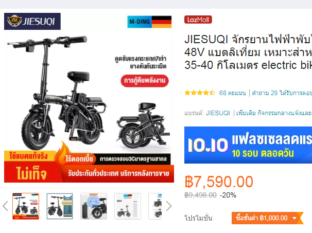The height and width of the screenshot is (233, 312).
Task: Click the 10.10 flash sale banner
Action: [x=248, y=145]
